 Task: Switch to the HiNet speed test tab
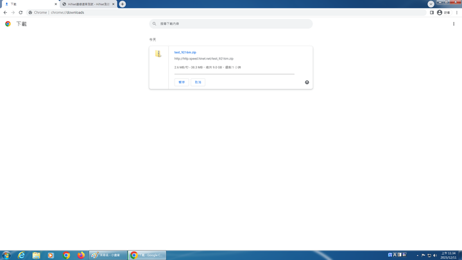click(89, 4)
